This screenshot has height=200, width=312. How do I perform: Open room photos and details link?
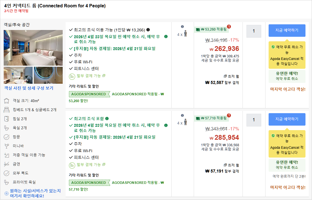pyautogui.click(x=29, y=88)
